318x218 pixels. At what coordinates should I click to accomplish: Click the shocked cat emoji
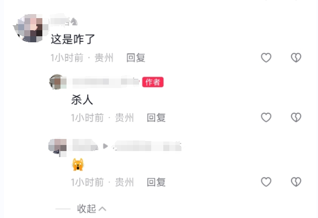click(x=78, y=165)
